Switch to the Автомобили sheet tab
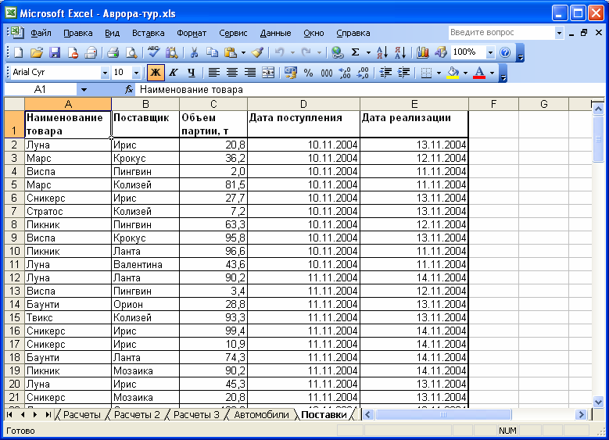 pos(261,415)
